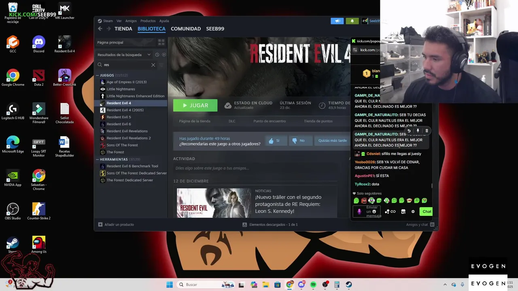Open Spotify from the taskbar
Screen dimensions: 518x291
[x=313, y=285]
